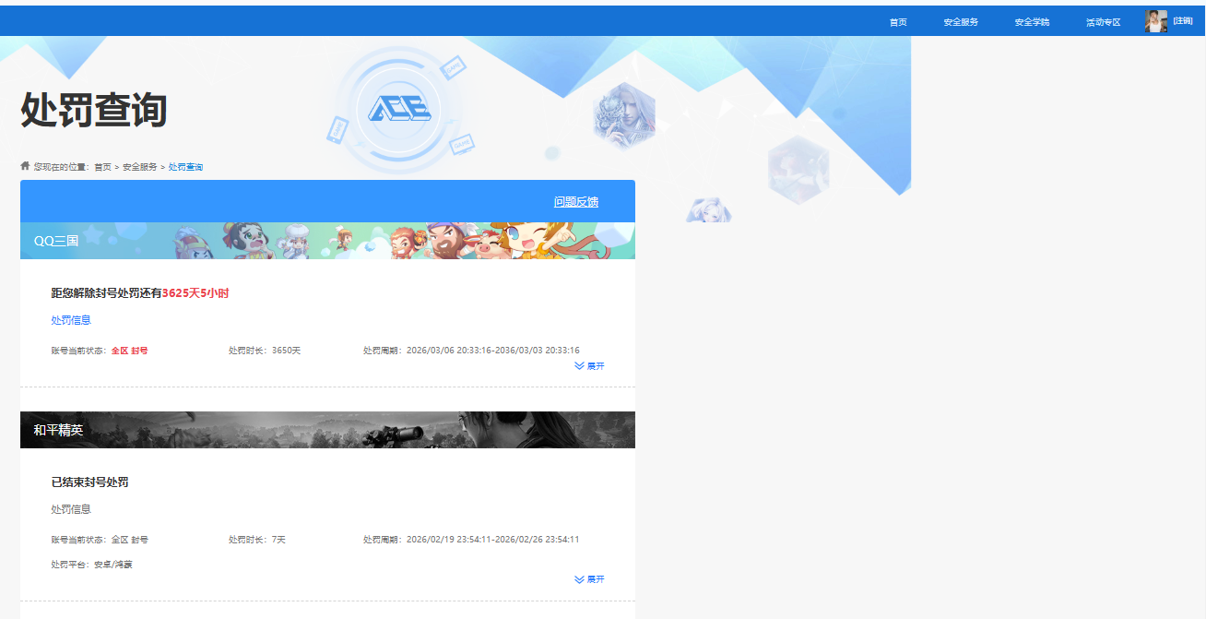Click the home icon in the breadcrumb
Image resolution: width=1206 pixels, height=619 pixels.
(23, 165)
